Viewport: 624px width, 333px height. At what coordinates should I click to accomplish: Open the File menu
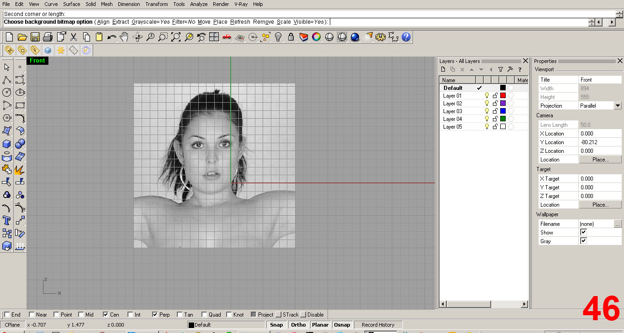coord(6,4)
